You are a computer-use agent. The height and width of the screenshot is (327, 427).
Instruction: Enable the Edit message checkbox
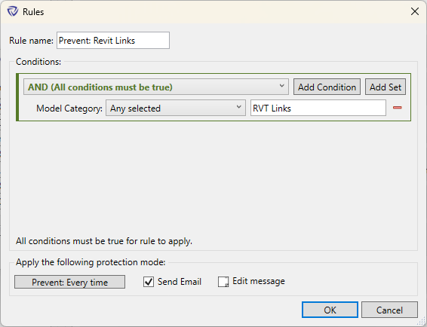pyautogui.click(x=223, y=282)
